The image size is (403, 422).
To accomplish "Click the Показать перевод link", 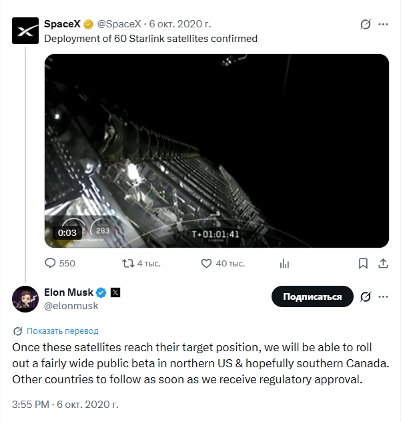I will click(x=62, y=331).
